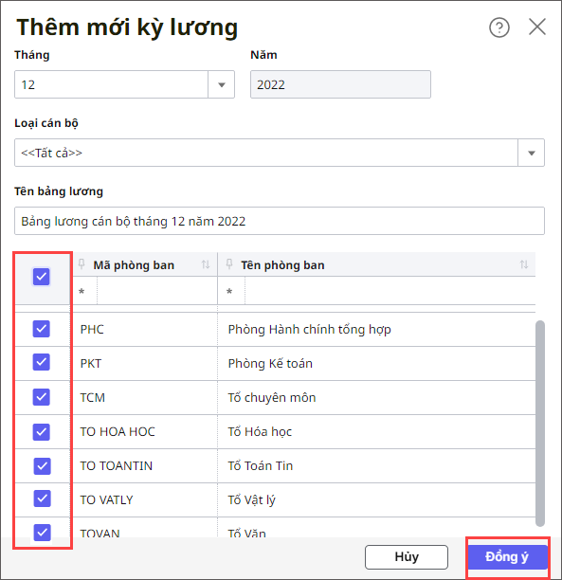Uncheck the TO HOA HOC checkbox
Viewport: 562px width, 580px height.
click(42, 431)
